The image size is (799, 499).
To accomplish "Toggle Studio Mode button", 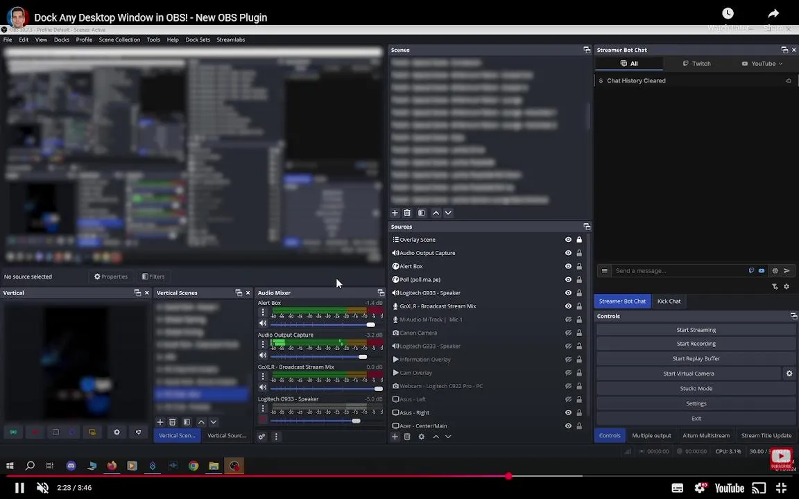I will coord(696,389).
